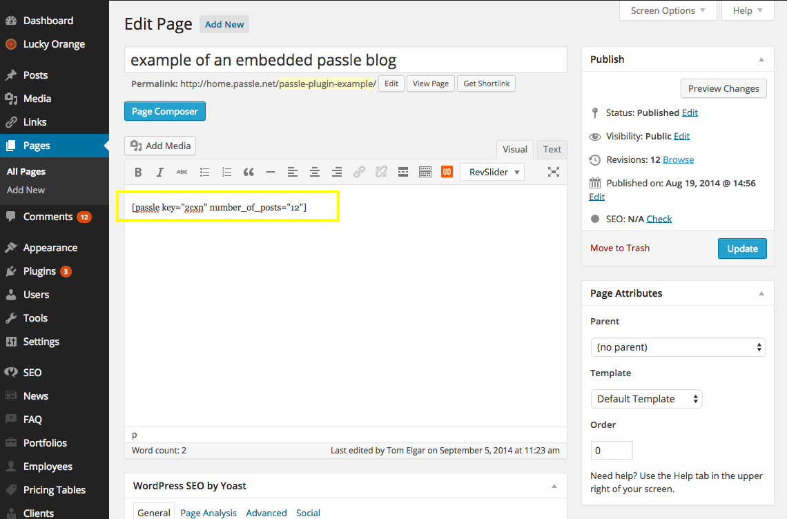Insert Read More tag
Screen dimensions: 787x519
[403, 172]
